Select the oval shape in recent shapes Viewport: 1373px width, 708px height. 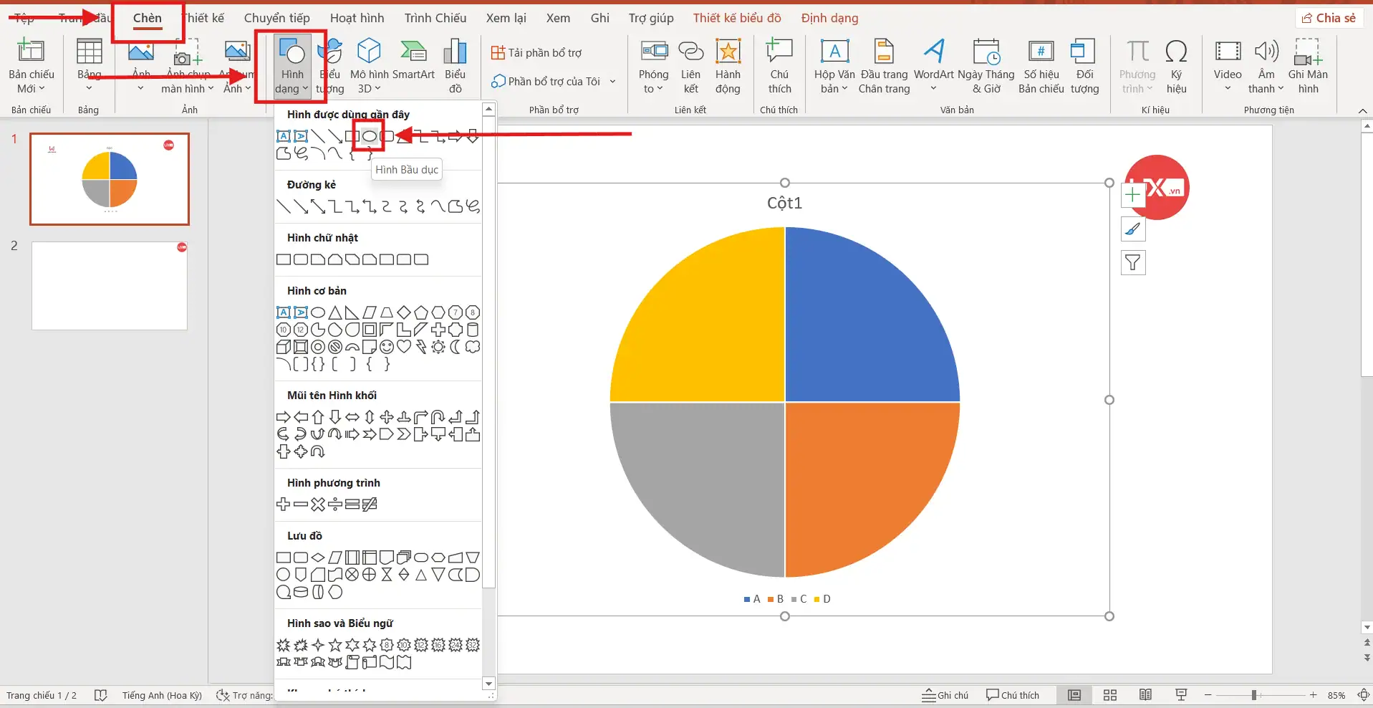[369, 136]
